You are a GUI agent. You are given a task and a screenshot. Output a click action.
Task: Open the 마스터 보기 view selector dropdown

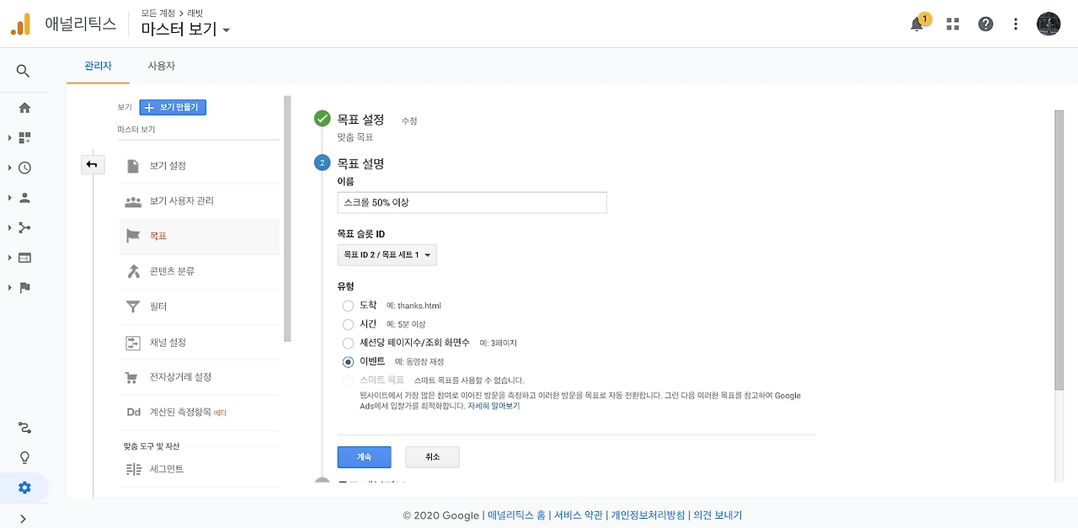186,29
